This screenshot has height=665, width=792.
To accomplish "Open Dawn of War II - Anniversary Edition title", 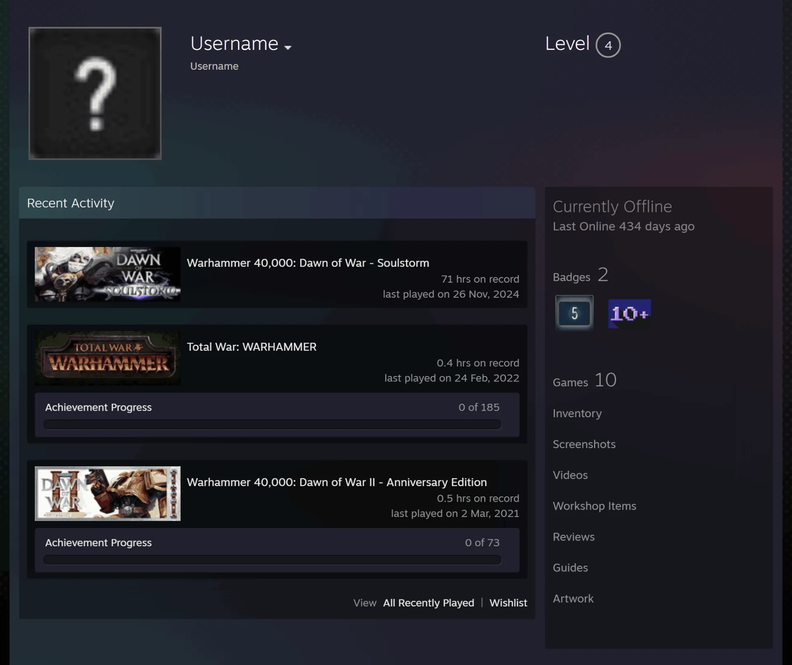I will (x=337, y=482).
